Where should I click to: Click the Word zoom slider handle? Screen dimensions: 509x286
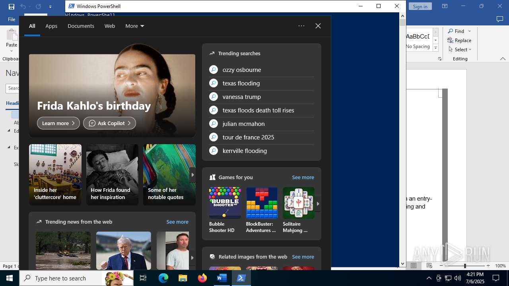(465, 266)
